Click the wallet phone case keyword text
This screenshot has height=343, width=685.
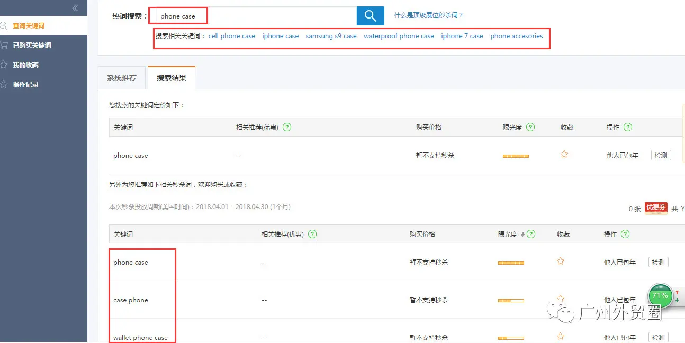click(x=140, y=338)
